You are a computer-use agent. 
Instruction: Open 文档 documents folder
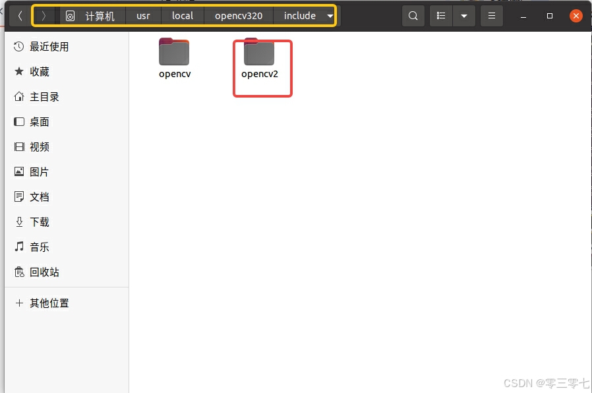point(67,197)
